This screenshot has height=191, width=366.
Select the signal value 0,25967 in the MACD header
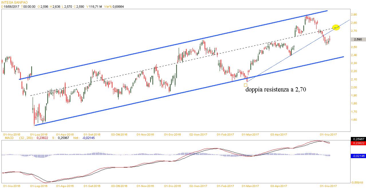coord(64,138)
